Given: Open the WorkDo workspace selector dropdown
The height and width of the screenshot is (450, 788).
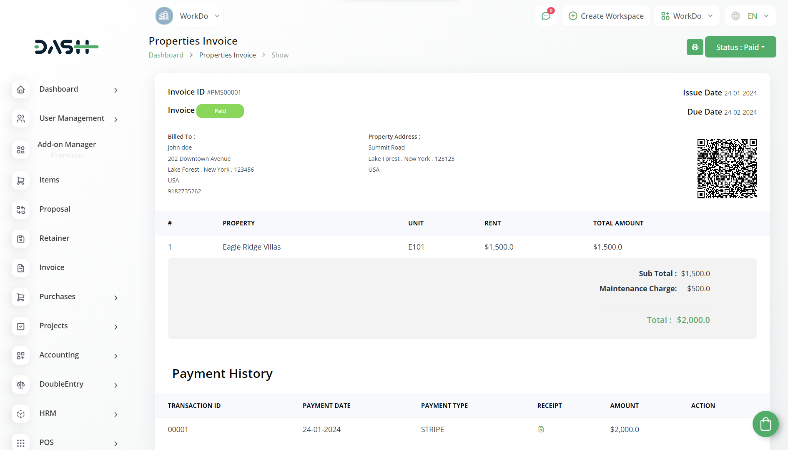Looking at the screenshot, I should [x=687, y=16].
